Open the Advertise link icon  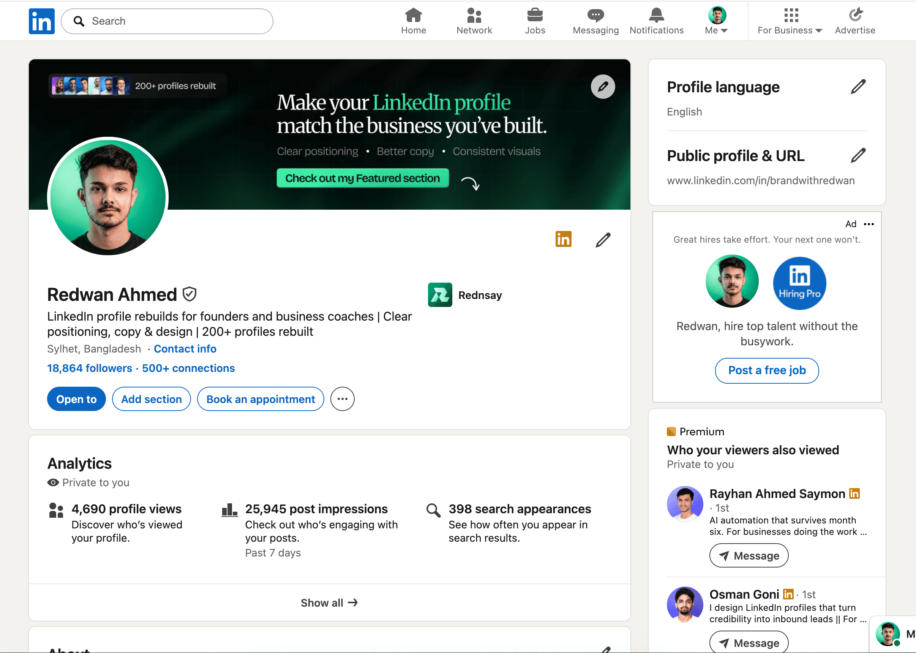(x=855, y=21)
